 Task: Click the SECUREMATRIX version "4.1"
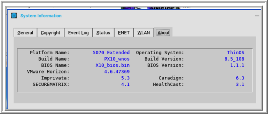[125, 84]
